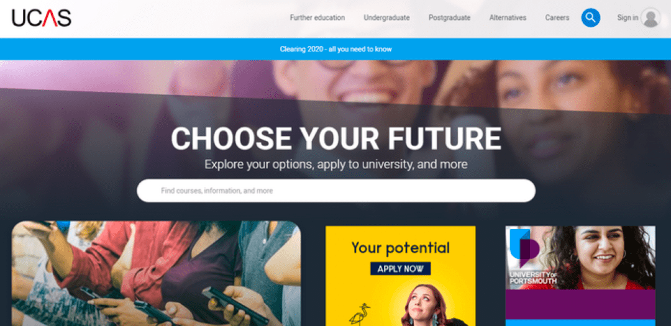Image resolution: width=671 pixels, height=326 pixels.
Task: Open the people holding phones thumbnail
Action: click(x=156, y=273)
